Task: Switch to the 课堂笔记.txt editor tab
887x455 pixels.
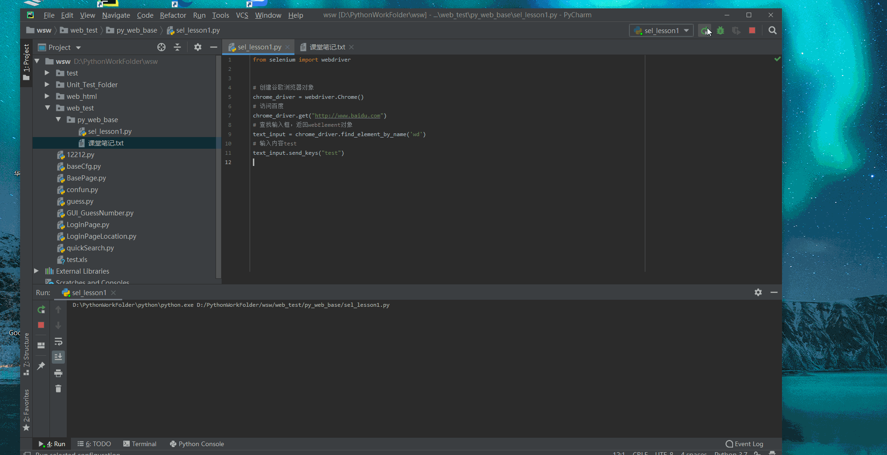Action: coord(327,47)
